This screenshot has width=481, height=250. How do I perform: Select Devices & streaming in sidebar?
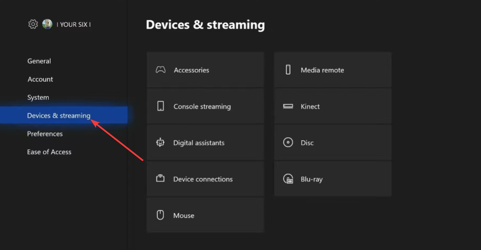(x=59, y=116)
